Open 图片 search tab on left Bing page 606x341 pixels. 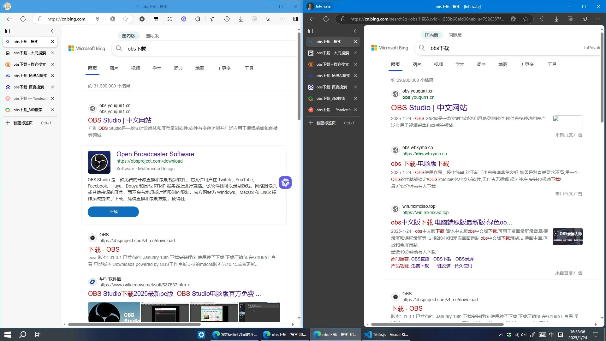114,68
